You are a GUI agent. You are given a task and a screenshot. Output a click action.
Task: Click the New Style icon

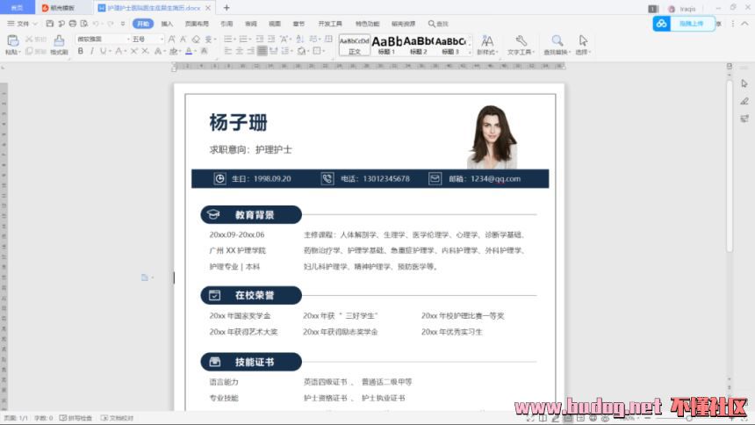pyautogui.click(x=486, y=40)
